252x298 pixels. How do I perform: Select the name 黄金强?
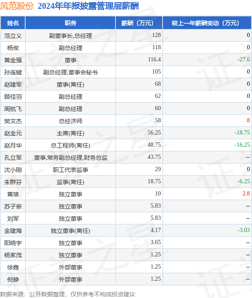[13, 60]
